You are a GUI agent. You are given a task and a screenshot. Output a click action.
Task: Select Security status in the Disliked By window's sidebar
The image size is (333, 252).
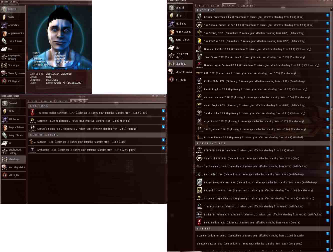[x=13, y=167]
